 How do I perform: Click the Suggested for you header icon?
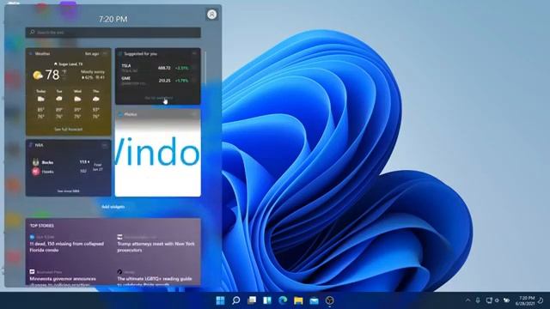coord(120,54)
